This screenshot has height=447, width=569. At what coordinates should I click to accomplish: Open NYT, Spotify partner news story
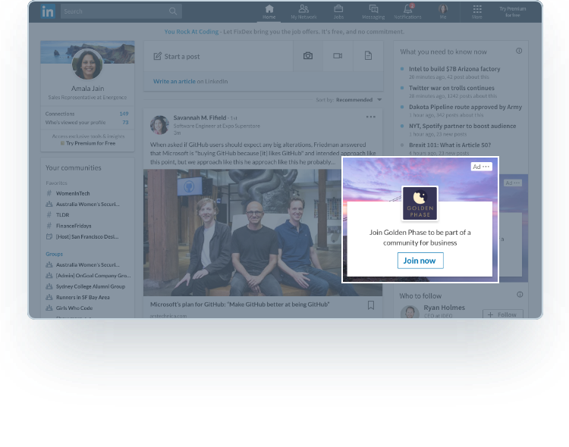tap(462, 126)
